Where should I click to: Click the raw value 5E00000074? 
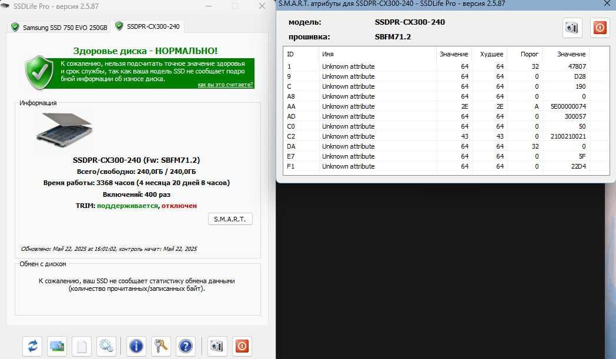[568, 106]
